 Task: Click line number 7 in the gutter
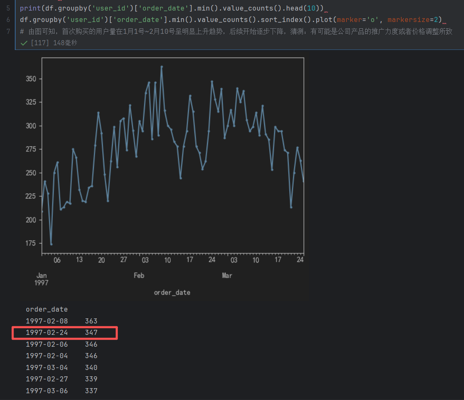point(8,31)
